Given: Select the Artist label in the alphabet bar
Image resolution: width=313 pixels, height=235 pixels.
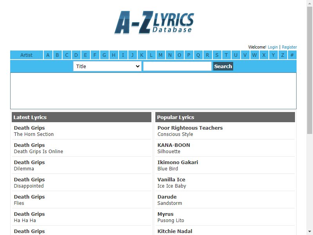Looking at the screenshot, I should 26,55.
